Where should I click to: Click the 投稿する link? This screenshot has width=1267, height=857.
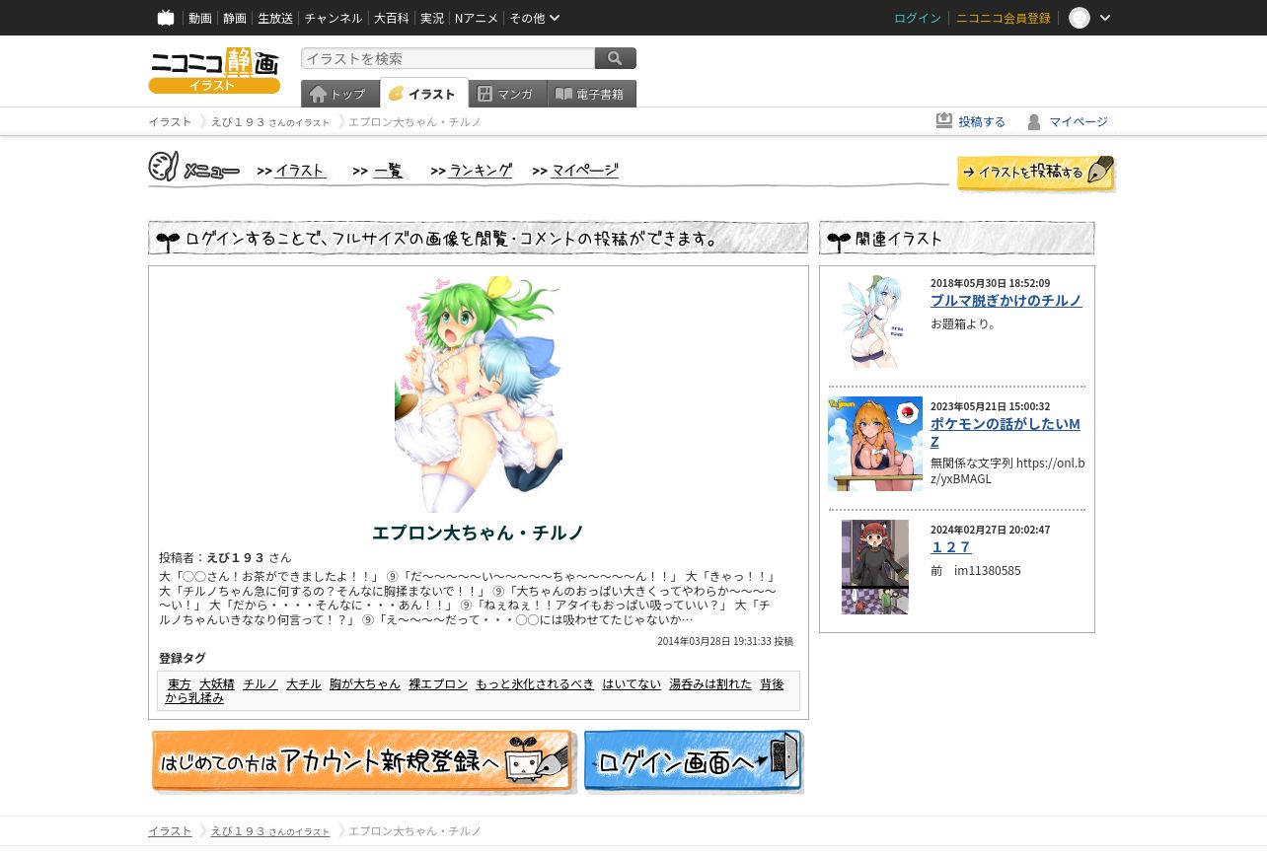982,121
